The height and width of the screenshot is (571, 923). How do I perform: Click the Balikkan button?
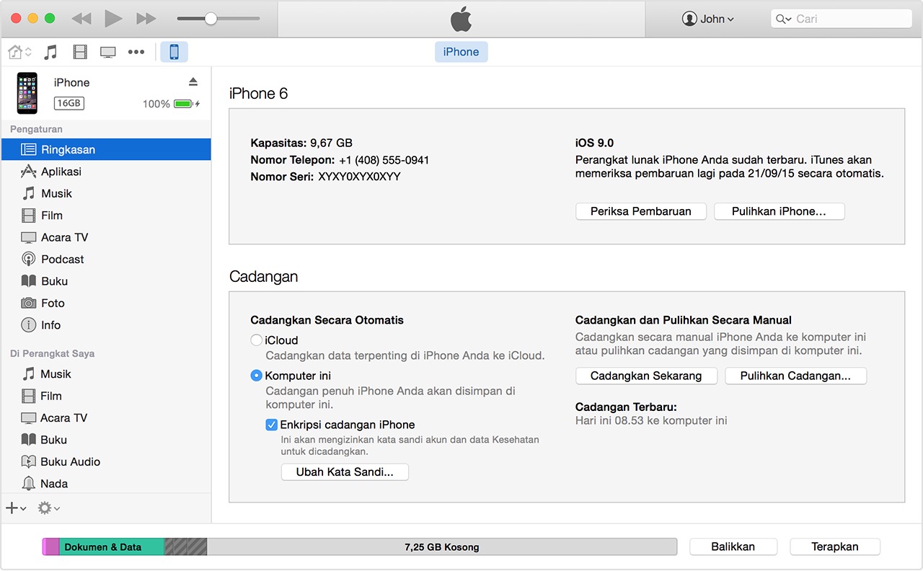coord(733,546)
